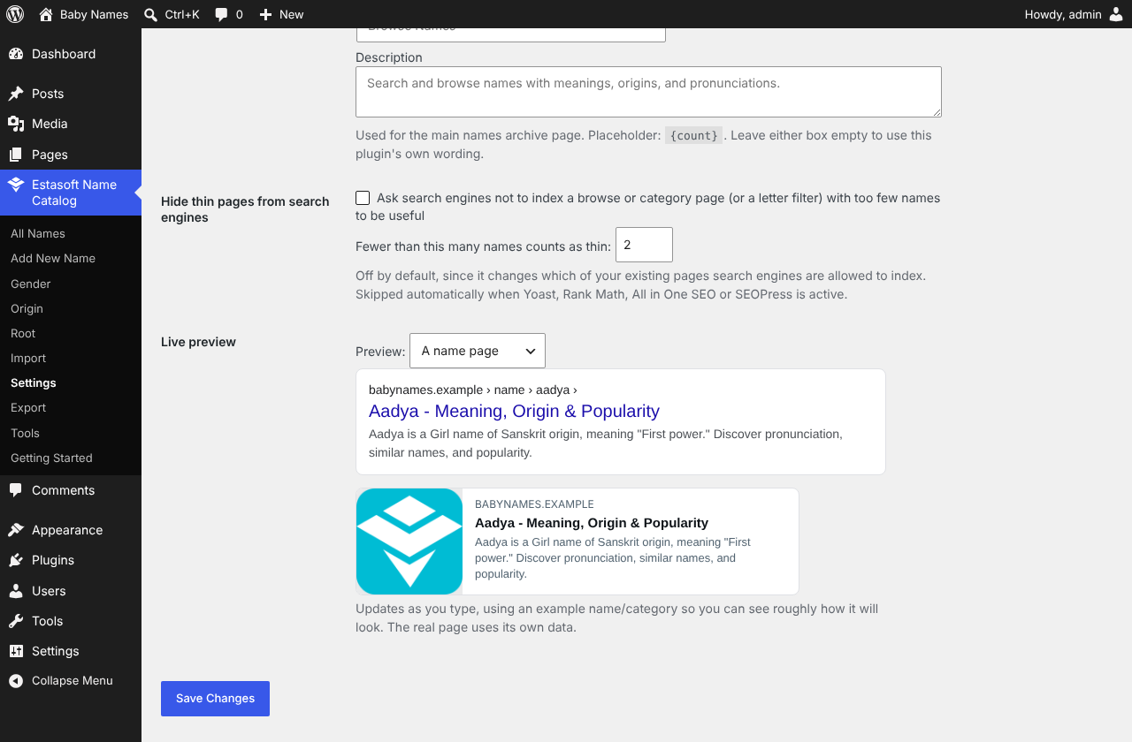Click the Aadya preview title link
The width and height of the screenshot is (1132, 742).
pyautogui.click(x=514, y=411)
